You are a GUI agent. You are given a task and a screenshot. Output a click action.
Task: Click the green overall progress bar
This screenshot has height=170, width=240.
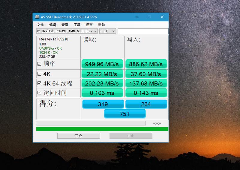[102, 129]
